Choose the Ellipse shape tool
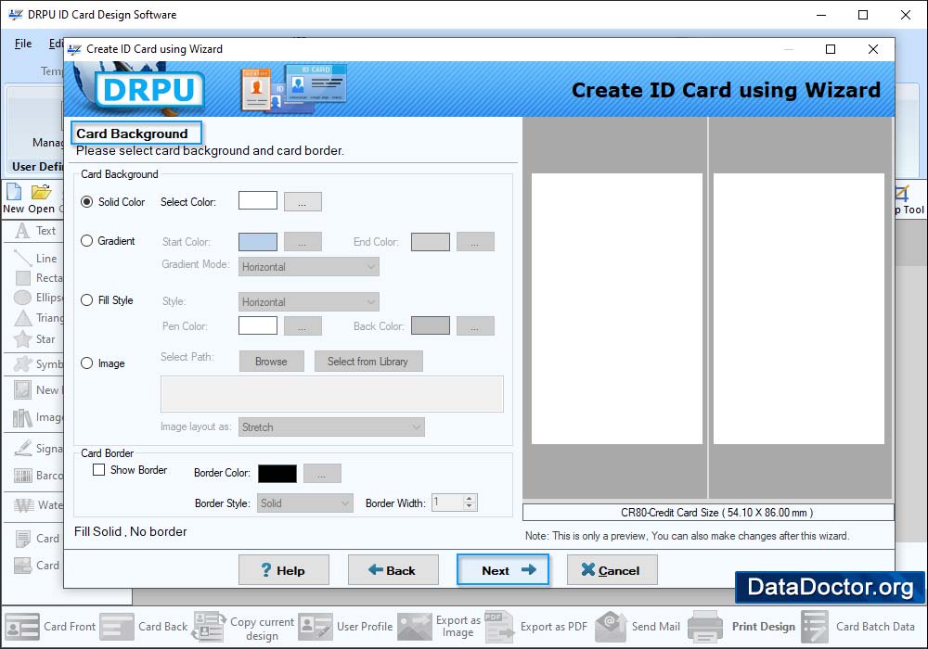The image size is (928, 649). 38,298
